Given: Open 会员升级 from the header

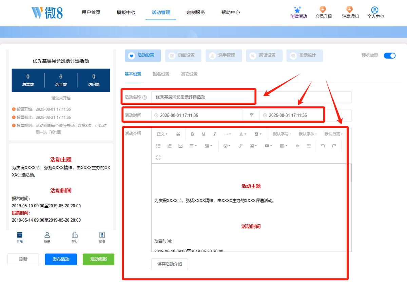Looking at the screenshot, I should point(324,13).
